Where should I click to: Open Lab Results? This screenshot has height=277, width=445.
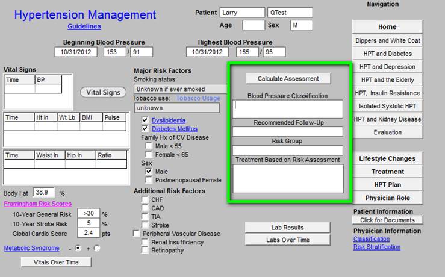tap(287, 228)
